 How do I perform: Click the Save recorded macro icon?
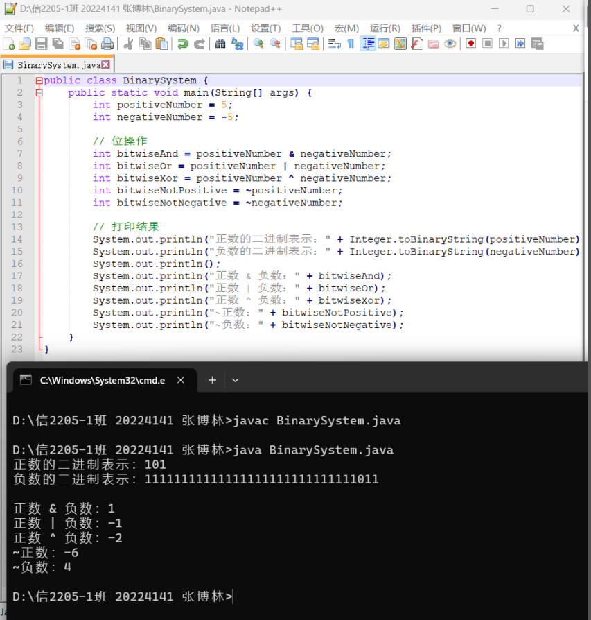[x=537, y=44]
